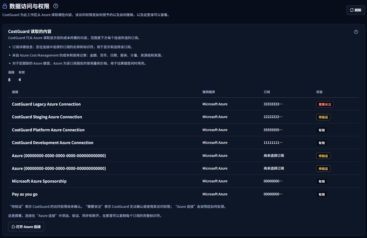367x238 pixels.
Task: Click Microsoft Azure Sponsorship connection name
Action: click(39, 181)
